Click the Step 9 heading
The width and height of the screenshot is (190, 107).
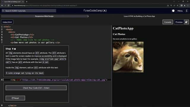click(9, 49)
